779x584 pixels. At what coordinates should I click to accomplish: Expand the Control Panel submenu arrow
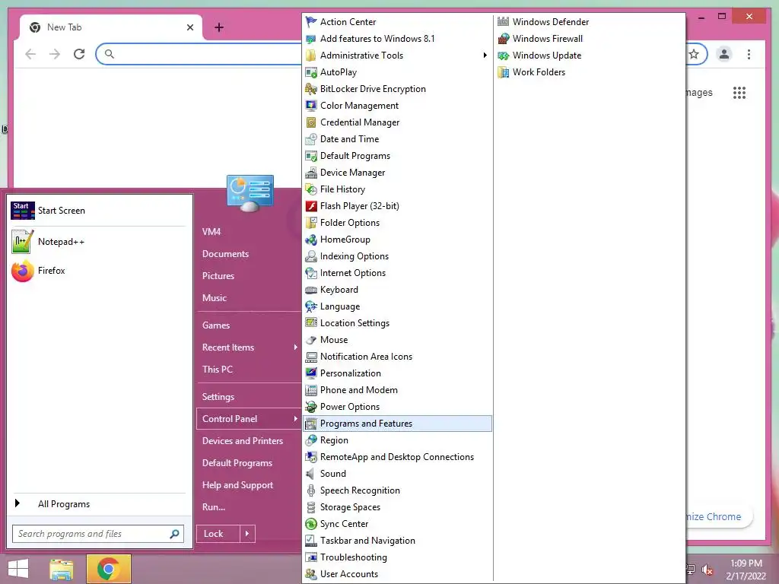tap(295, 419)
